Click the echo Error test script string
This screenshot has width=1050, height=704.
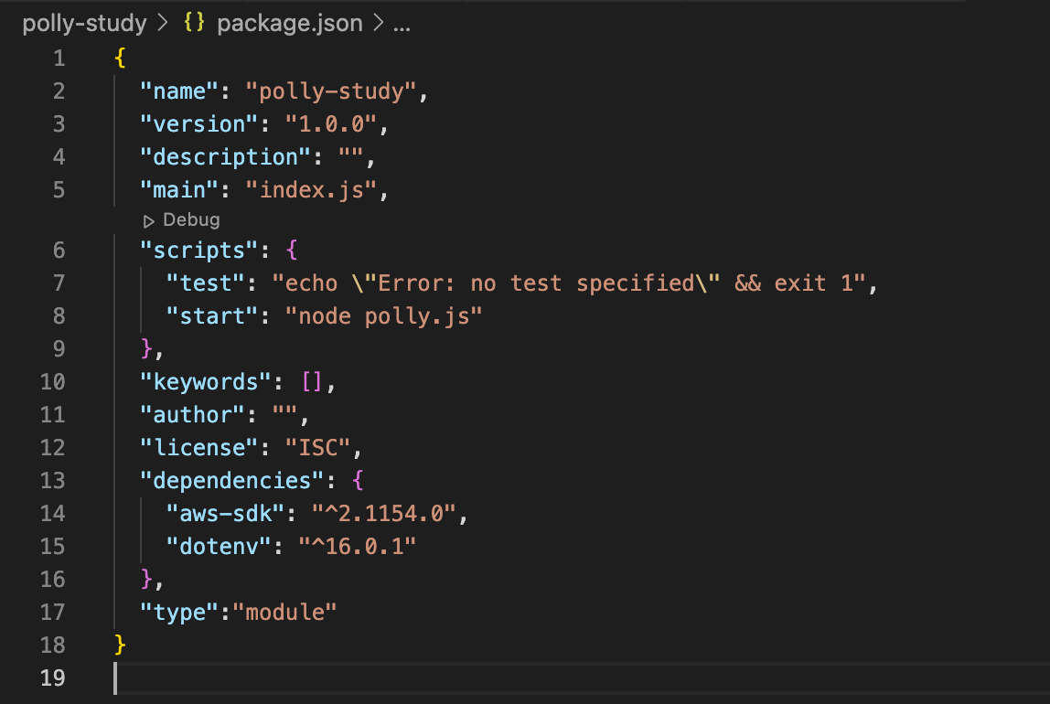click(569, 283)
